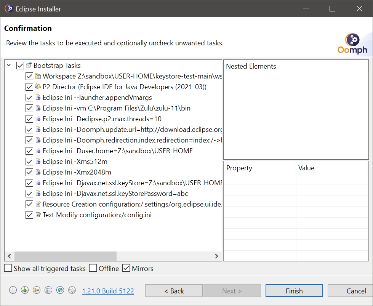373x306 pixels.
Task: Uncheck the Eclipse Ini -vm checkbox
Action: [x=29, y=108]
